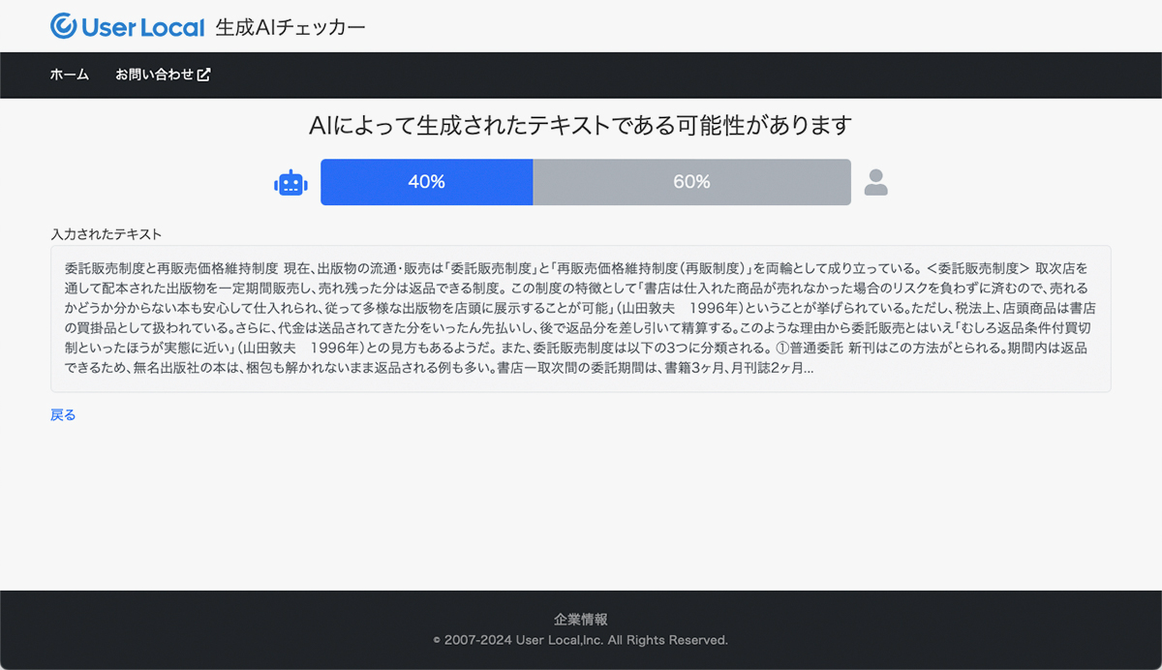
Task: Click the User Local circular logo icon
Action: coord(64,26)
